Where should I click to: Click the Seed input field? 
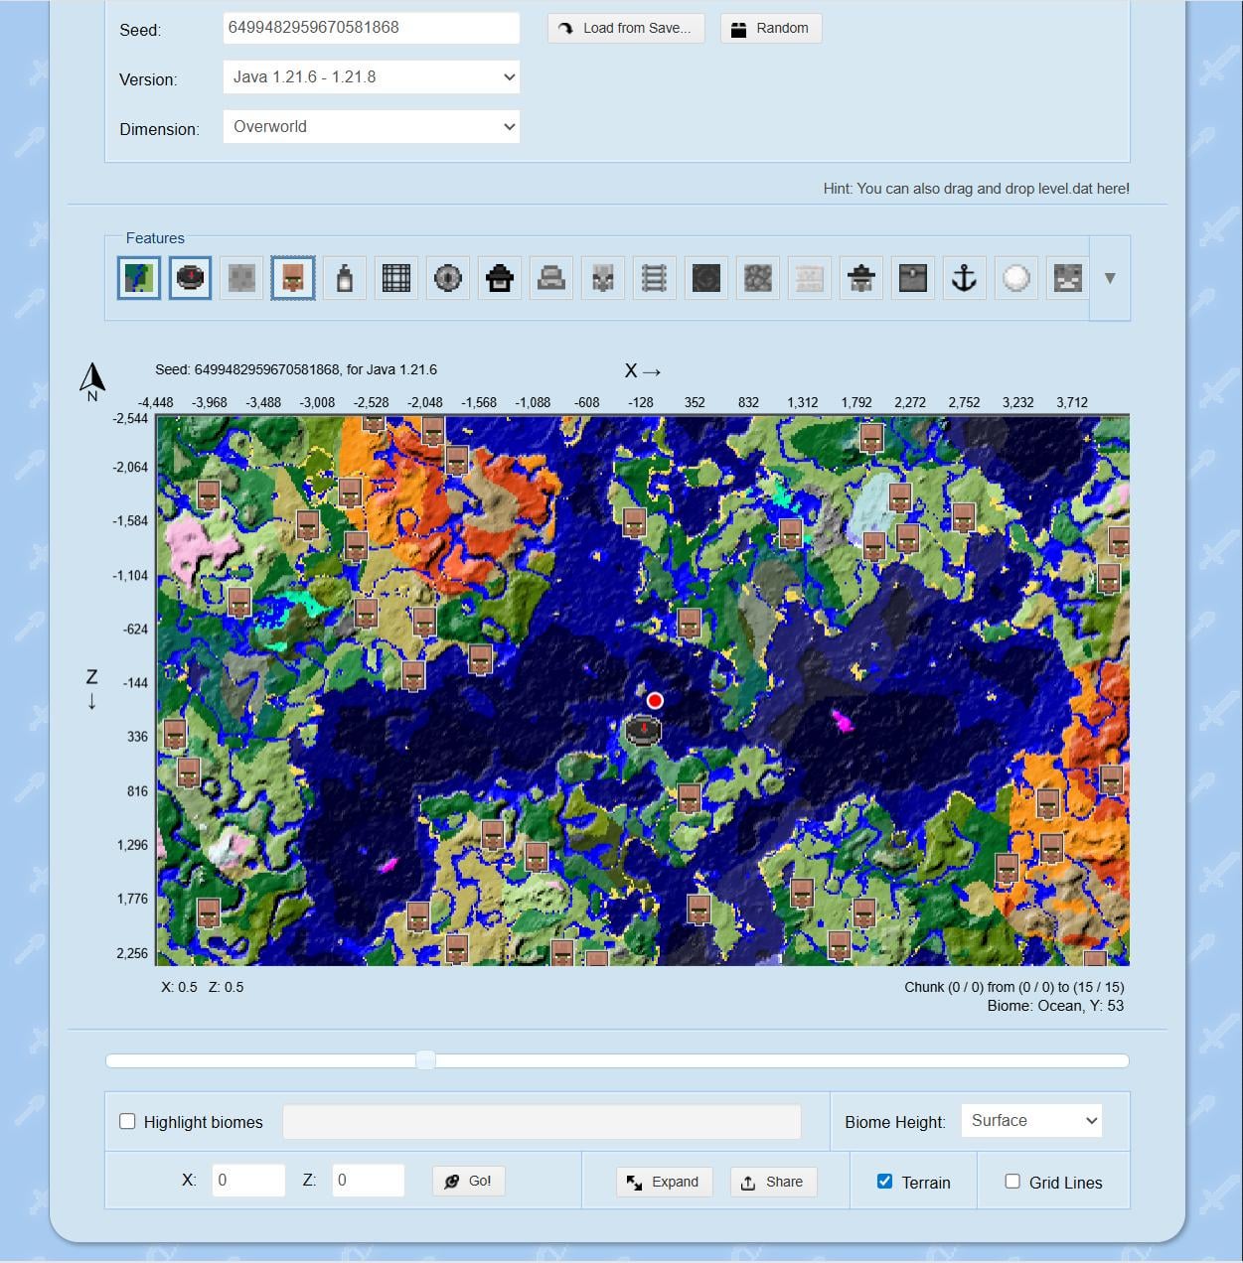pyautogui.click(x=371, y=28)
